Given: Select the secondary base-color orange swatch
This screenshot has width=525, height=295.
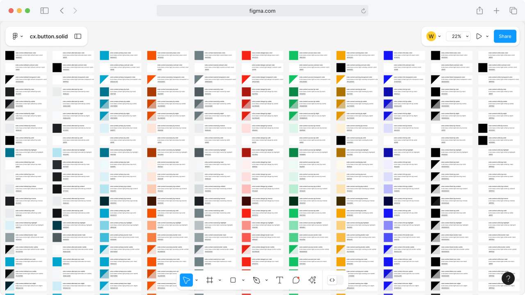Looking at the screenshot, I should (x=152, y=56).
